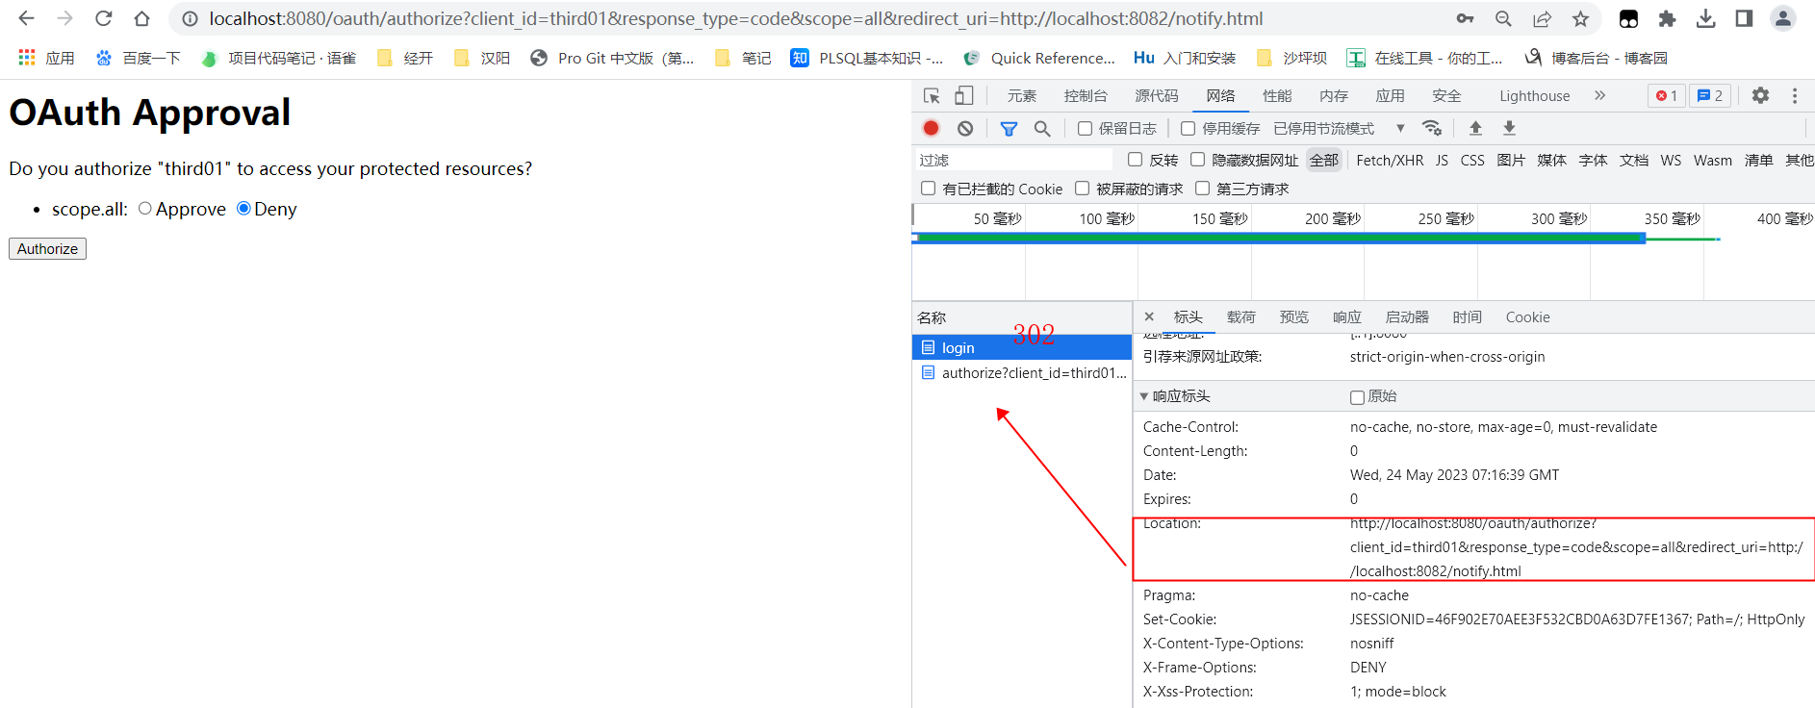Image resolution: width=1815 pixels, height=708 pixels.
Task: Open the home page icon
Action: (141, 18)
